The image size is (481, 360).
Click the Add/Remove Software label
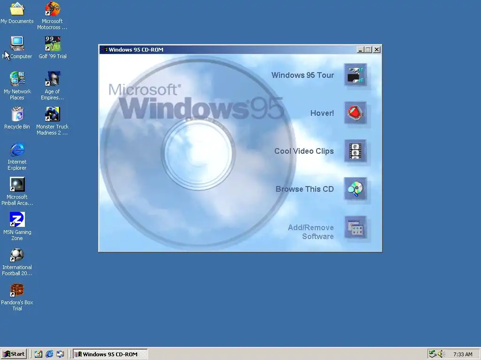[311, 232]
